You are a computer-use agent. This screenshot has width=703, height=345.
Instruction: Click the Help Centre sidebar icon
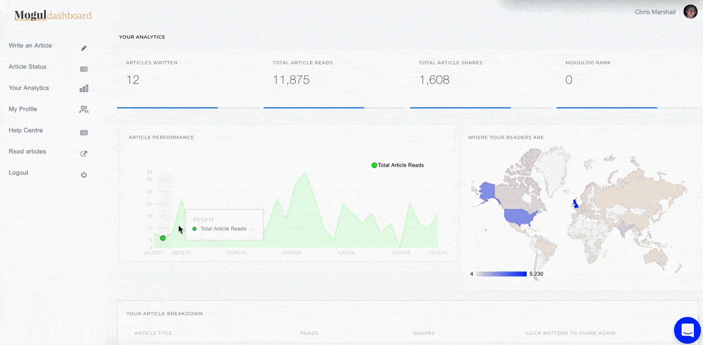84,133
